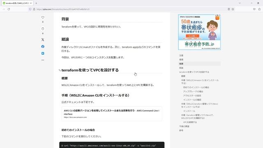Image resolution: width=263 pixels, height=148 pixels.
Task: Share the article on Facebook
Action: tap(43, 46)
